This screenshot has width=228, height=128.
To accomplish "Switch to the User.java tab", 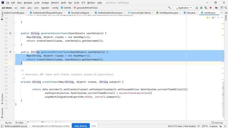I will tap(191, 13).
